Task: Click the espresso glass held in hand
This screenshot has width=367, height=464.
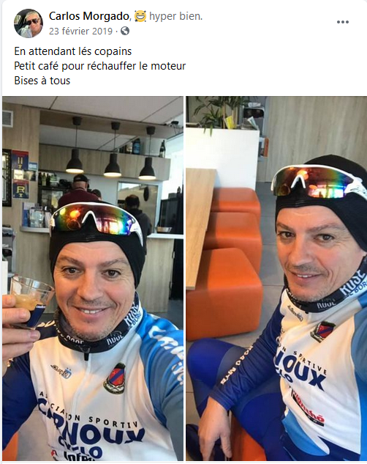Action: point(29,300)
